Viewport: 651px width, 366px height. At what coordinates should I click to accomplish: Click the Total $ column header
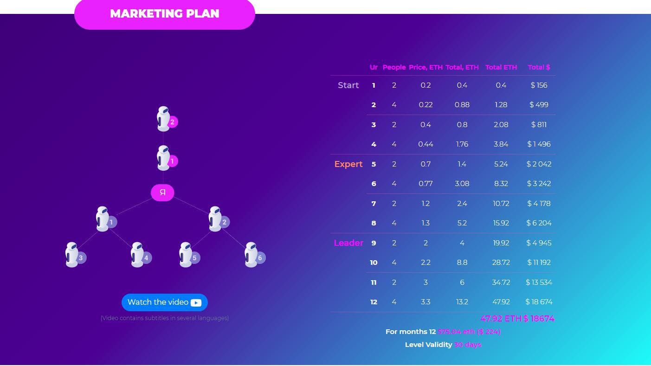point(539,67)
